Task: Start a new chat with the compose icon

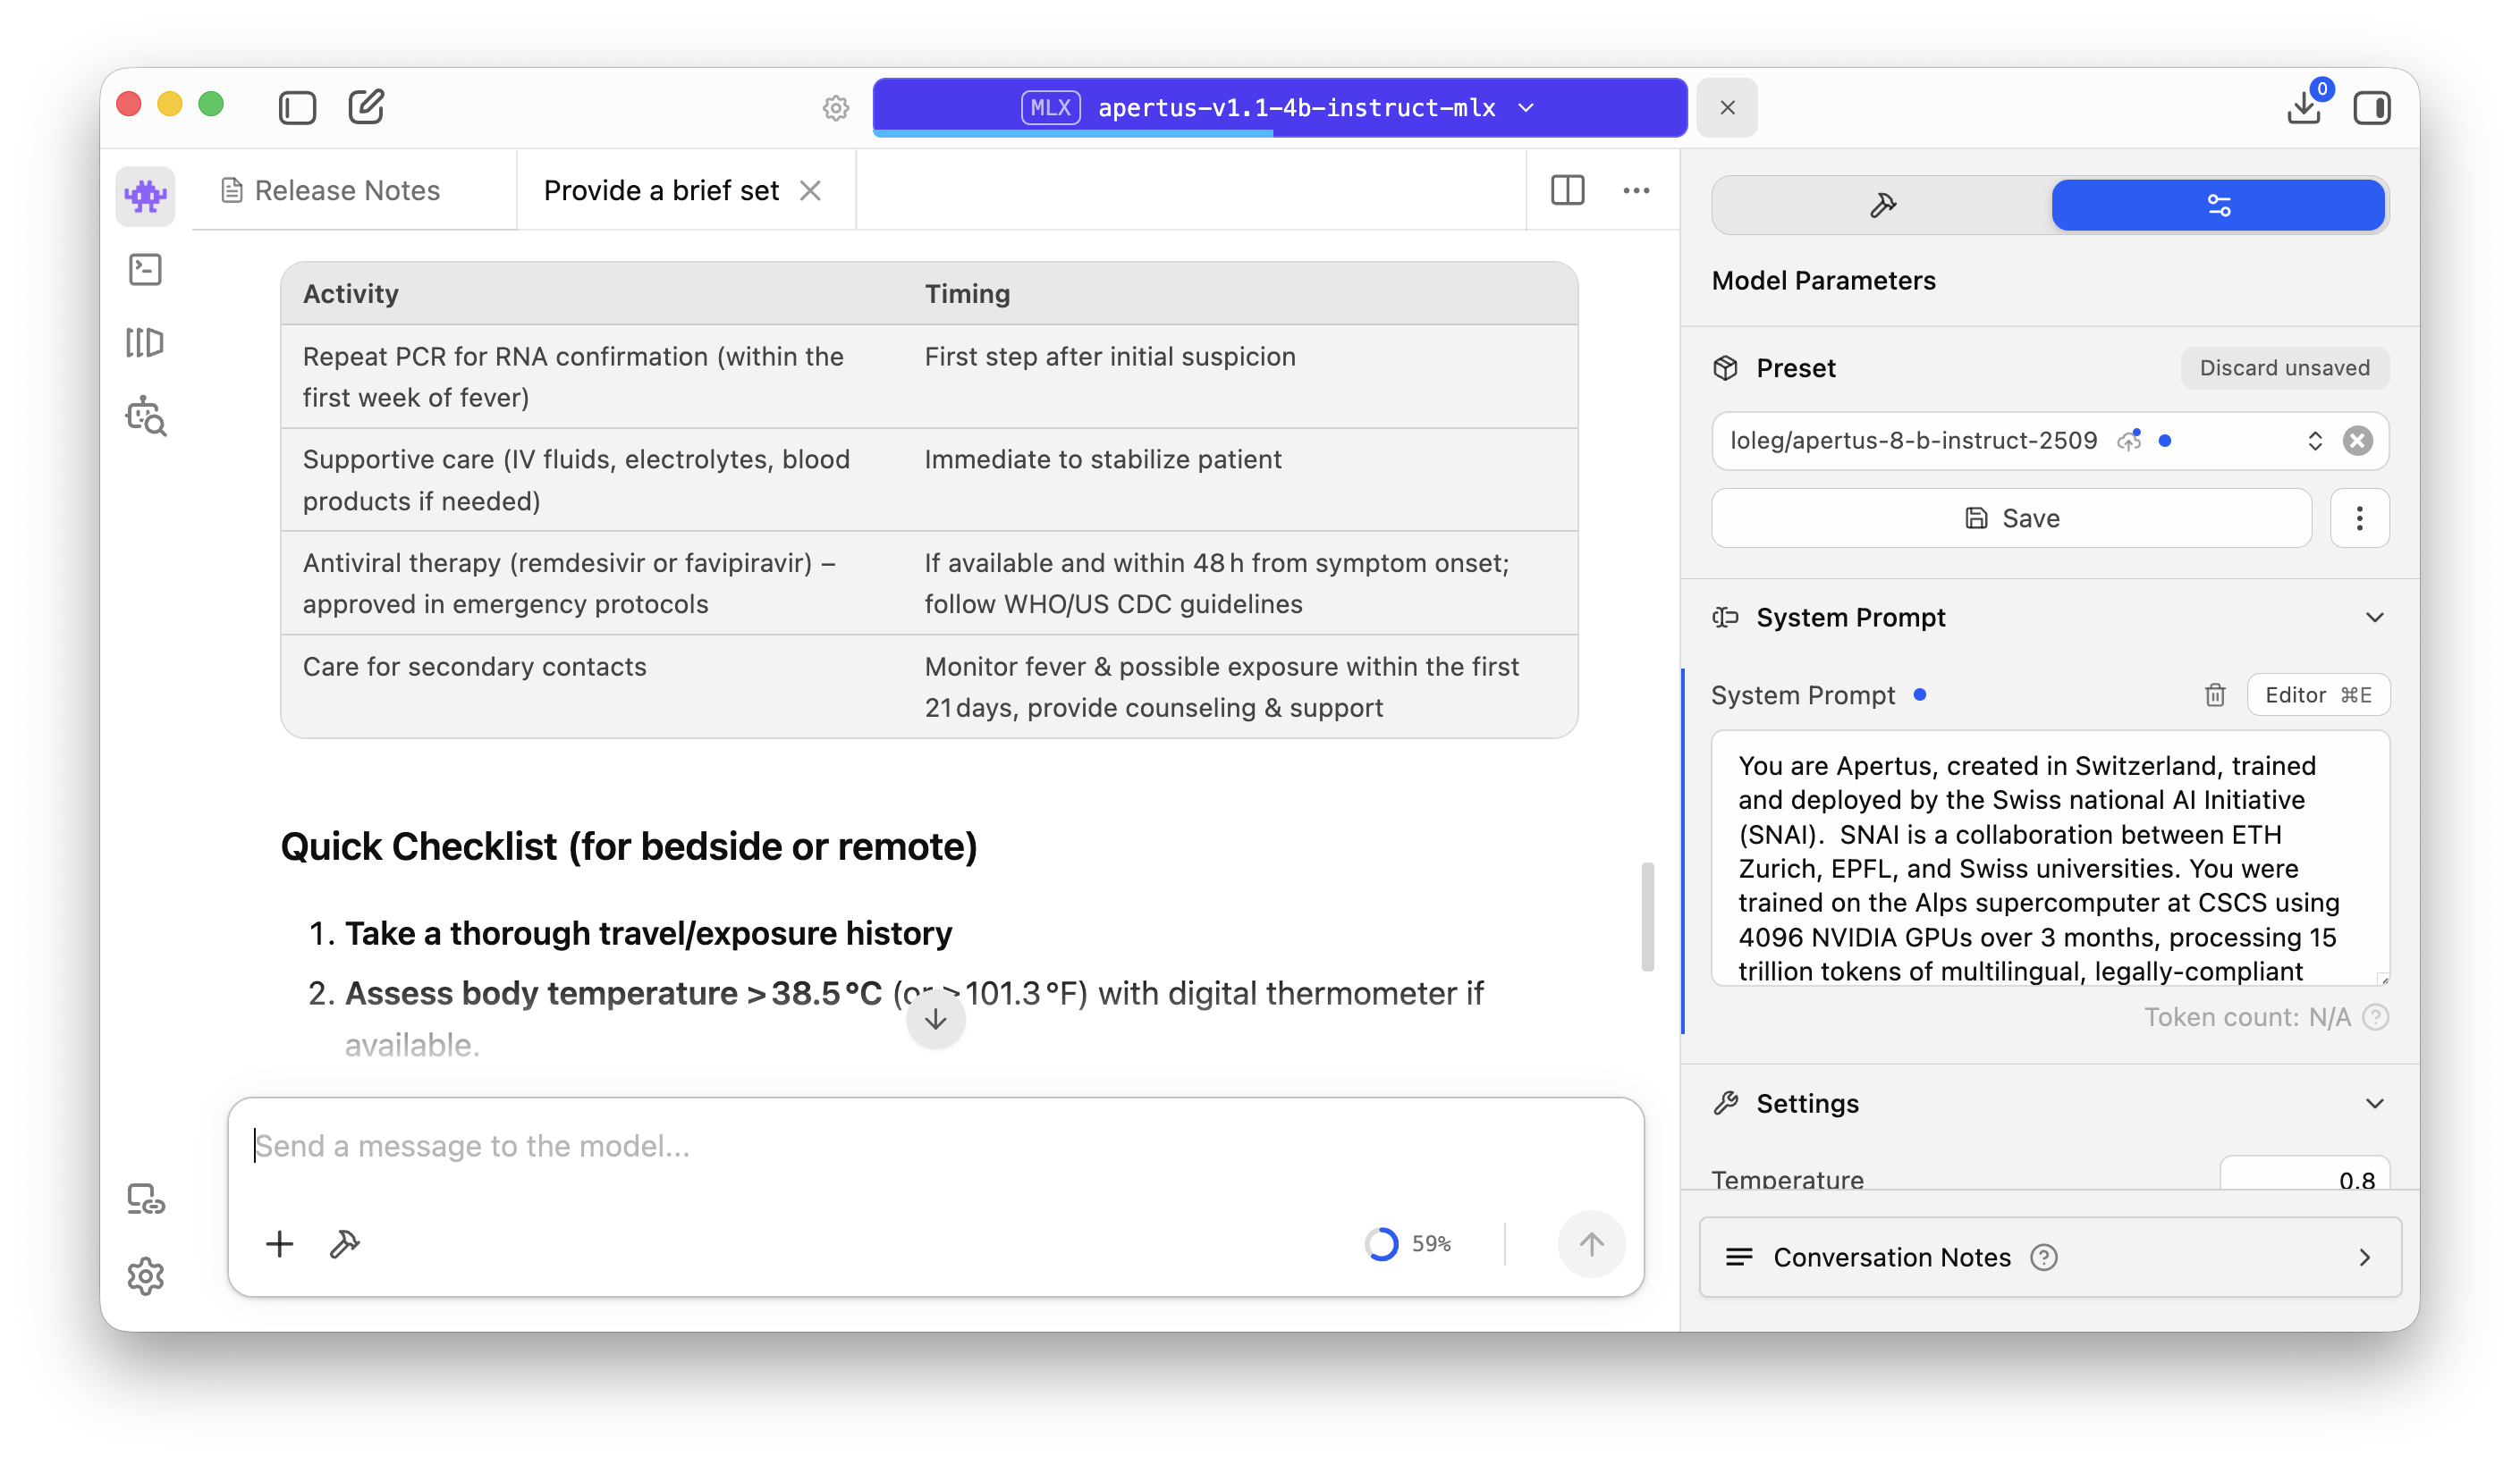Action: tap(366, 106)
